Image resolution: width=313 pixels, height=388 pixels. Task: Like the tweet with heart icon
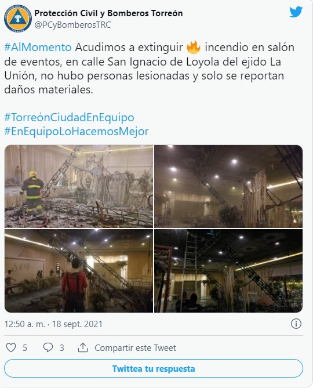pos(11,347)
